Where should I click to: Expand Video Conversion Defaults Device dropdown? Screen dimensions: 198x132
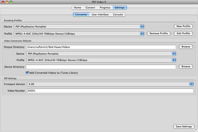tap(101, 54)
